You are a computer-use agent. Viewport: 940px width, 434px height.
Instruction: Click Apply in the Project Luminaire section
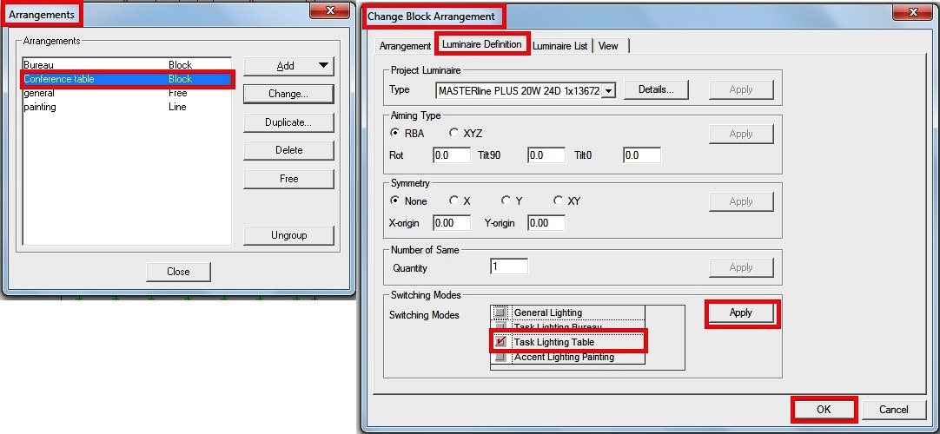741,89
